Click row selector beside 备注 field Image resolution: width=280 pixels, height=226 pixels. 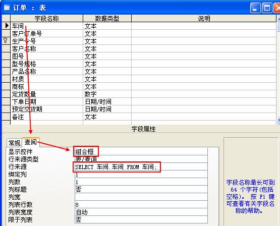pos(6,117)
